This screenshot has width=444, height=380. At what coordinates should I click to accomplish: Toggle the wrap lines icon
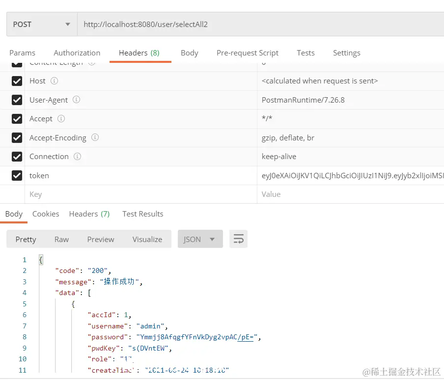(x=238, y=239)
